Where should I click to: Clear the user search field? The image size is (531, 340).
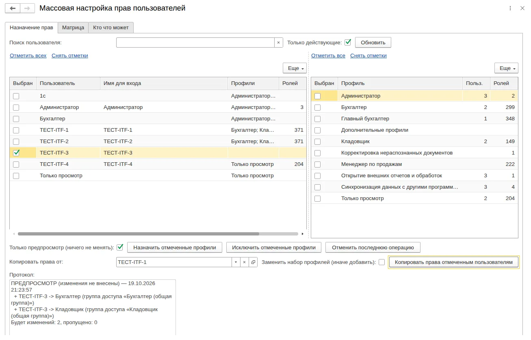pos(278,42)
